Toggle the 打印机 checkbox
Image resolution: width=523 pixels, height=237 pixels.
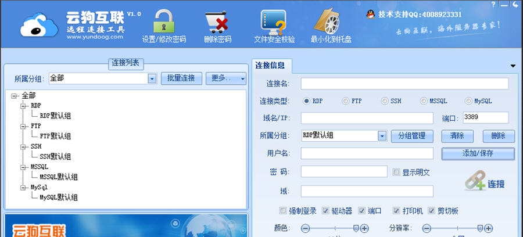coord(396,211)
